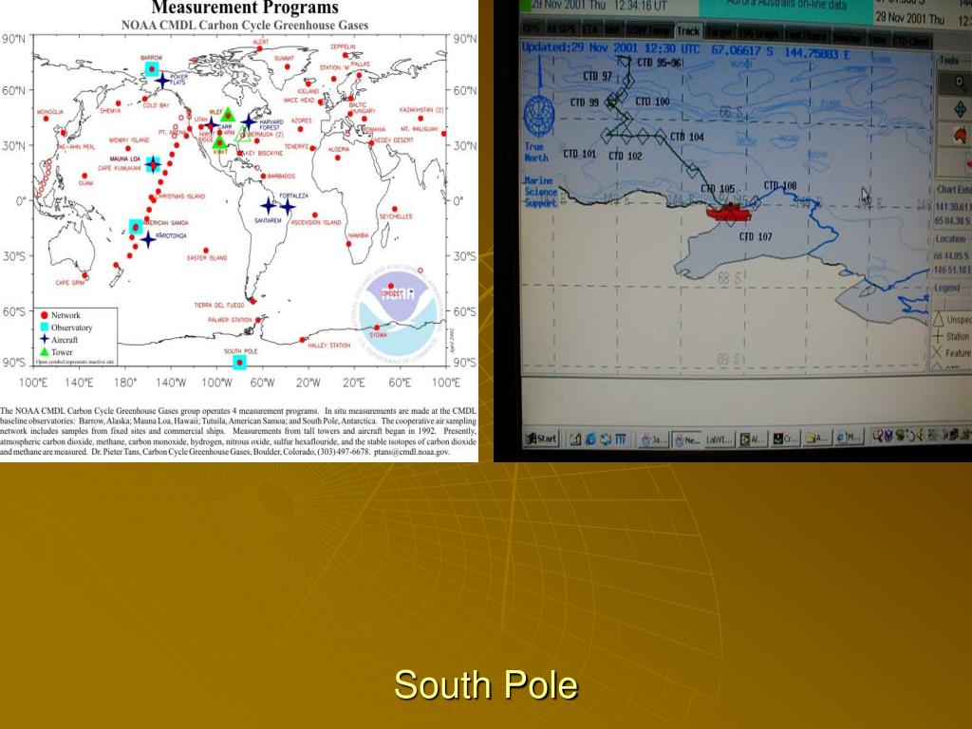The width and height of the screenshot is (972, 729).
Task: Switch to the 'Ne...' taskbar window
Action: (x=687, y=439)
